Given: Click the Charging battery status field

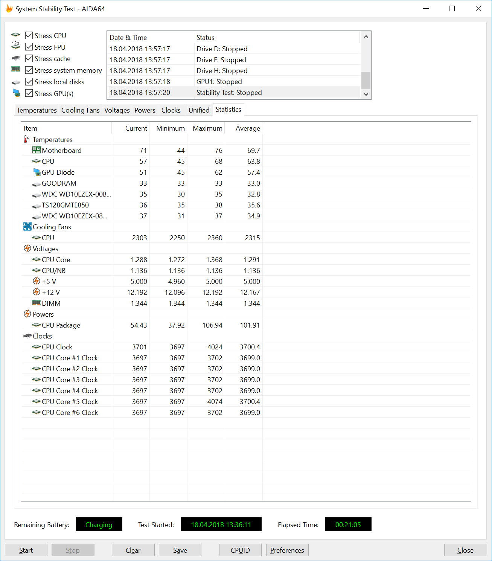Looking at the screenshot, I should (99, 524).
